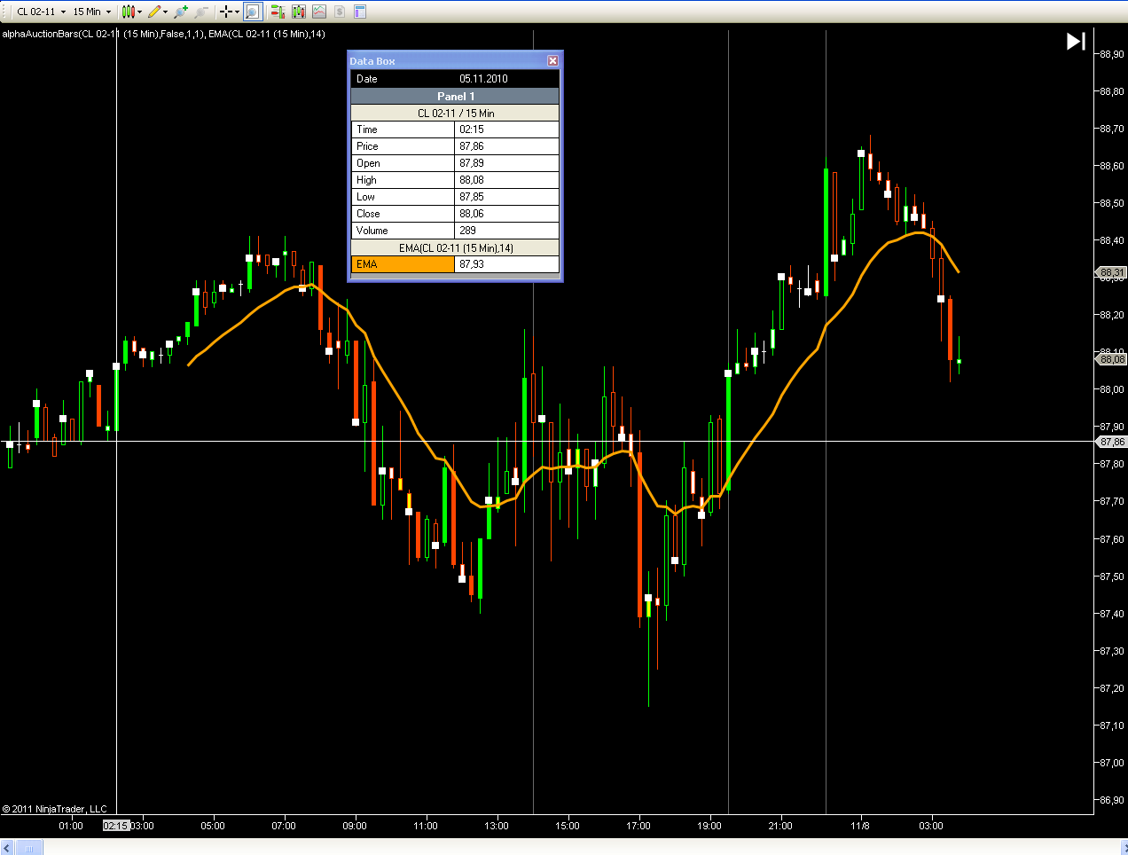The height and width of the screenshot is (855, 1128).
Task: Click the Low value 87,85
Action: (x=507, y=197)
